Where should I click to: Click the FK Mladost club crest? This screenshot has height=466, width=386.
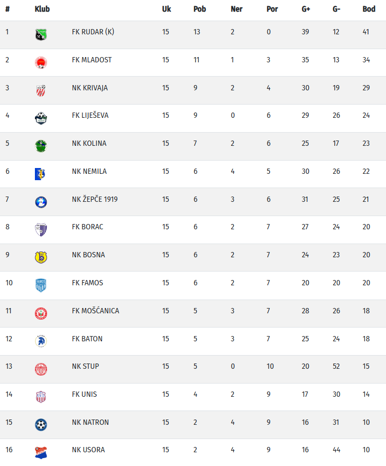point(41,63)
